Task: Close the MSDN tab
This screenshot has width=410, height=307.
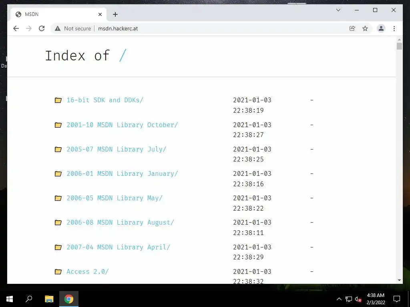Action: [x=100, y=14]
